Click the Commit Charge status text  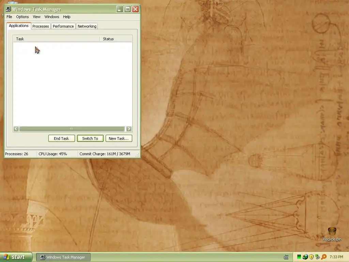105,154
